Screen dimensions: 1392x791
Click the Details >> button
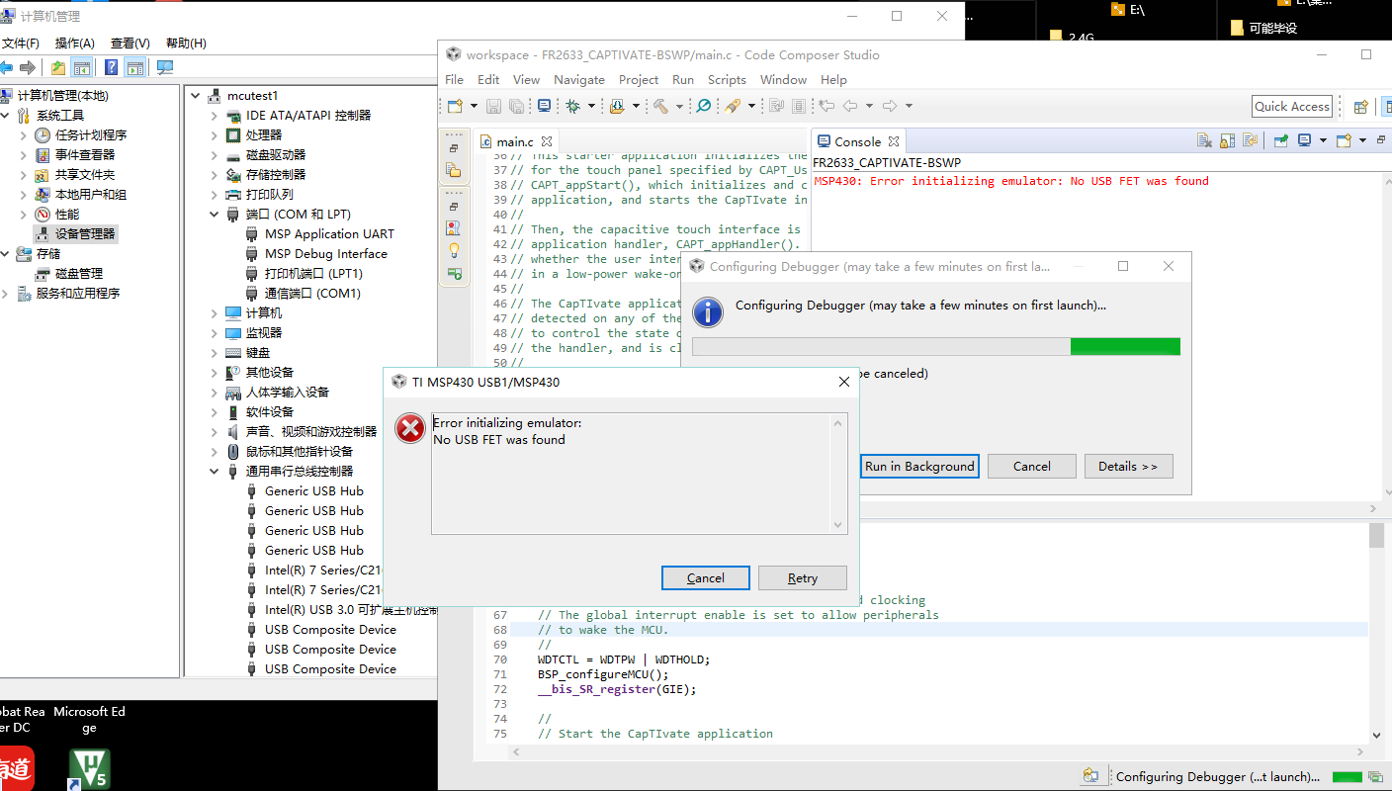tap(1128, 467)
